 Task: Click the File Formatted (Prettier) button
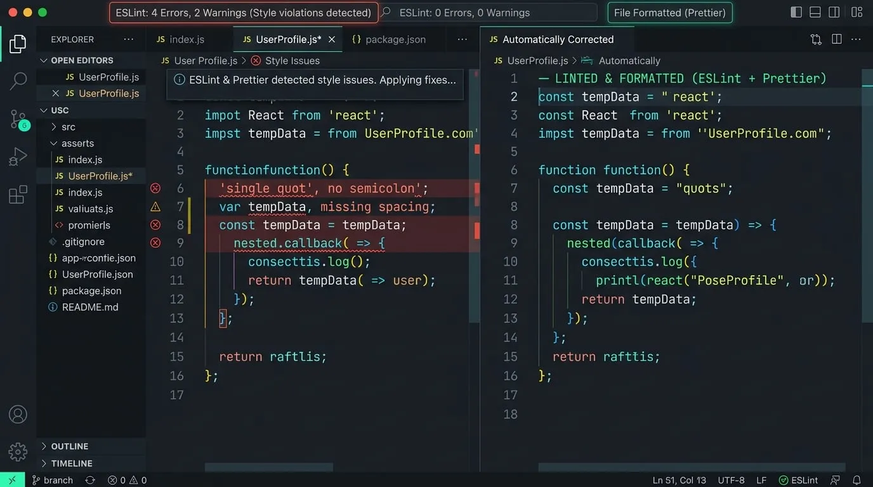pos(670,13)
